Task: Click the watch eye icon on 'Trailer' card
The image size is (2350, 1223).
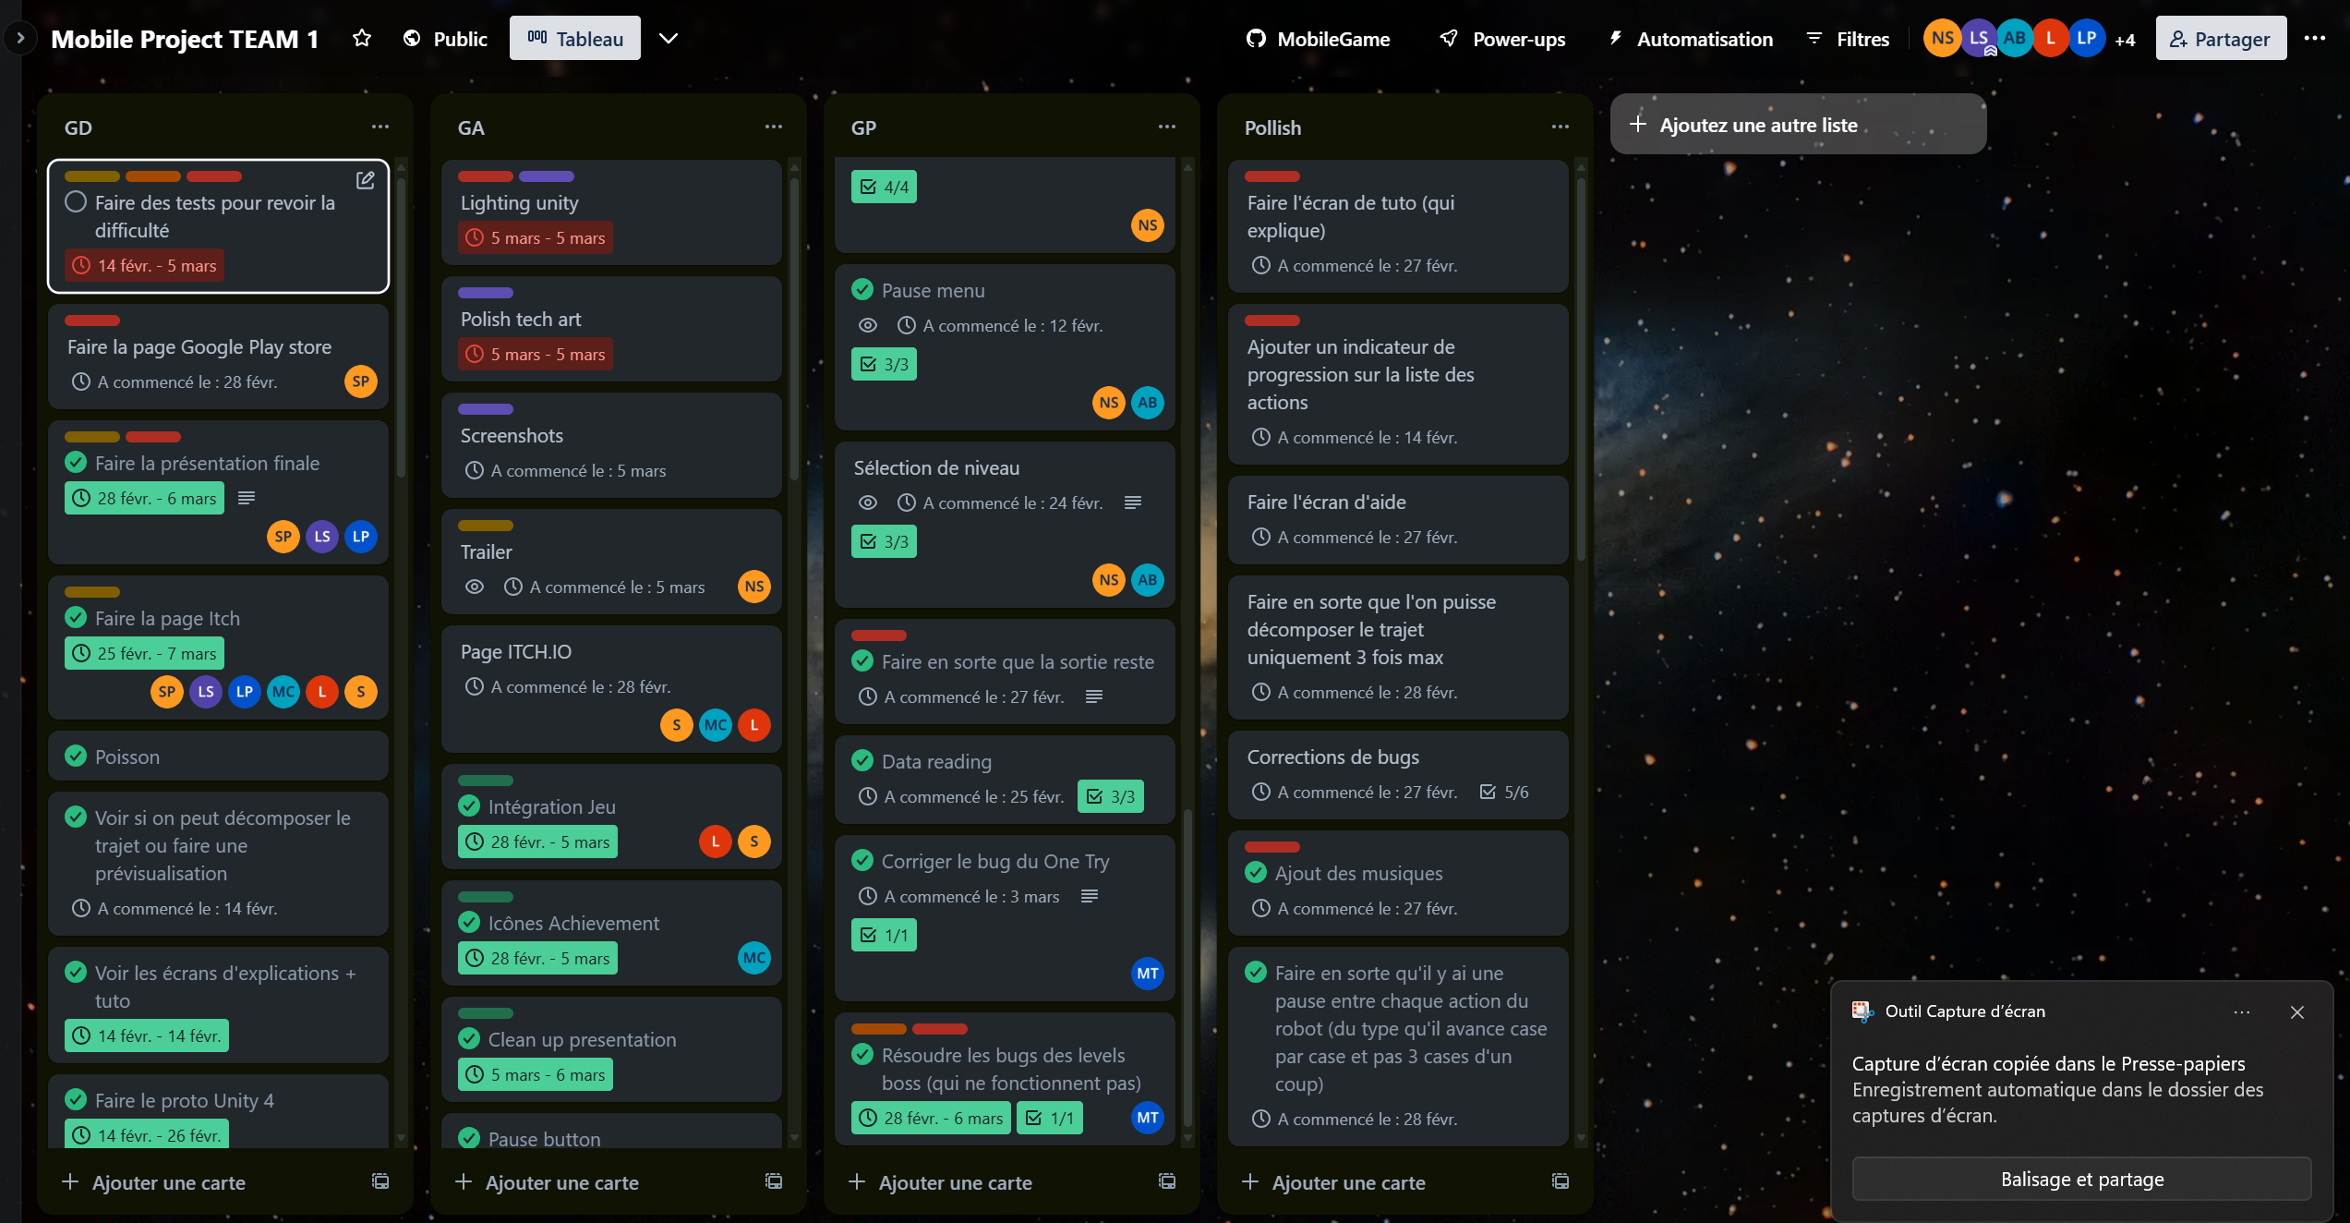Action: coord(475,587)
